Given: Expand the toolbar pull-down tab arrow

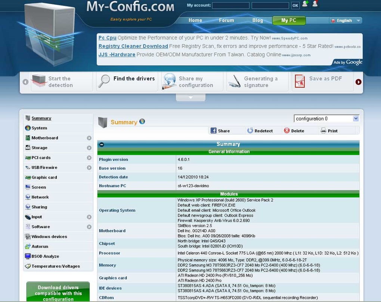Looking at the screenshot, I should pos(190,97).
